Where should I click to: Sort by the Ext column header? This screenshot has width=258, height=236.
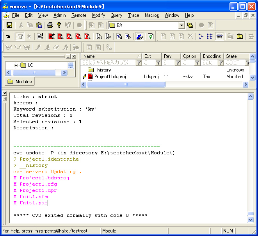[151, 56]
